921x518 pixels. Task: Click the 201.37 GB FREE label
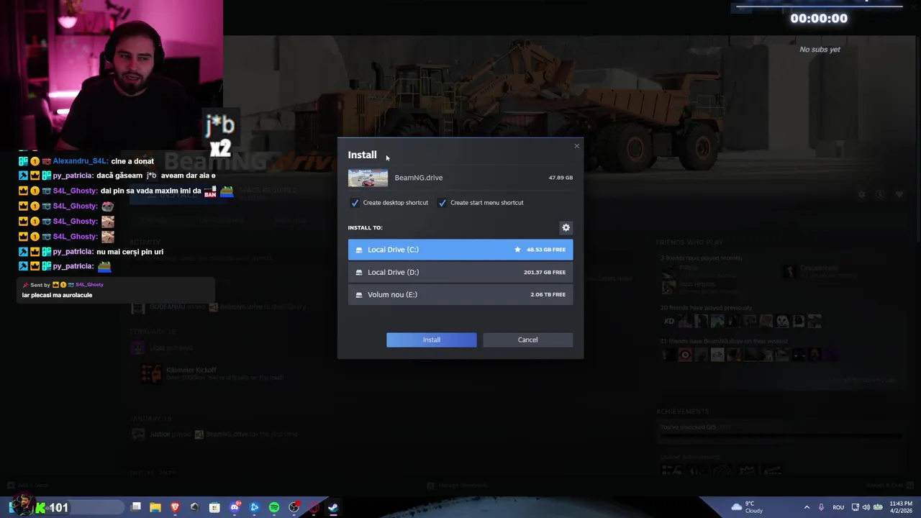pos(545,273)
